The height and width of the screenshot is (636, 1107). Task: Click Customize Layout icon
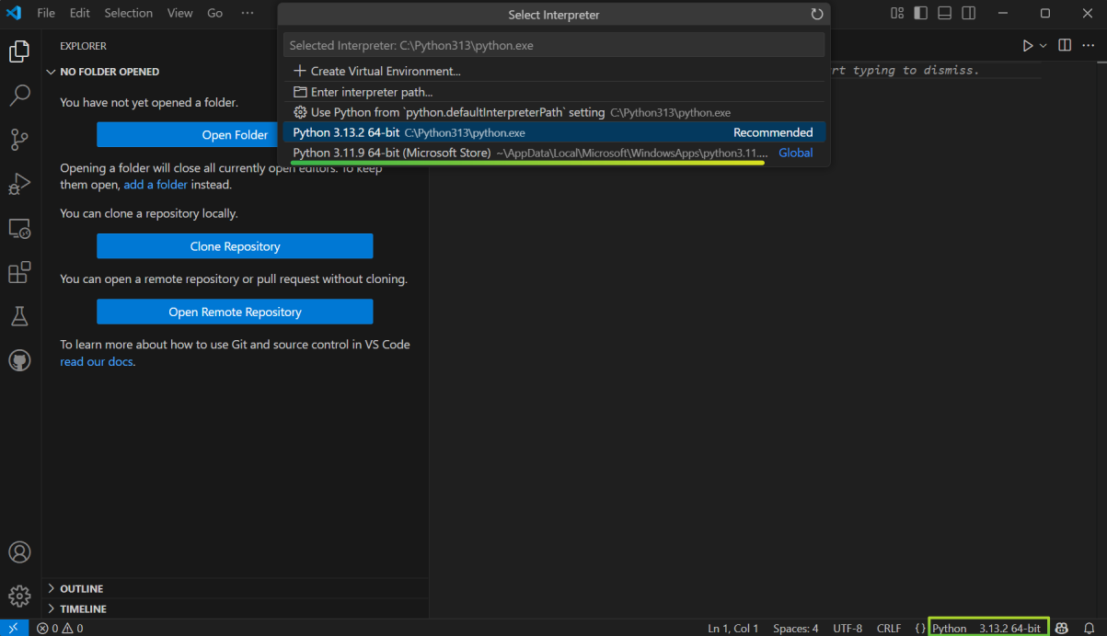click(897, 13)
